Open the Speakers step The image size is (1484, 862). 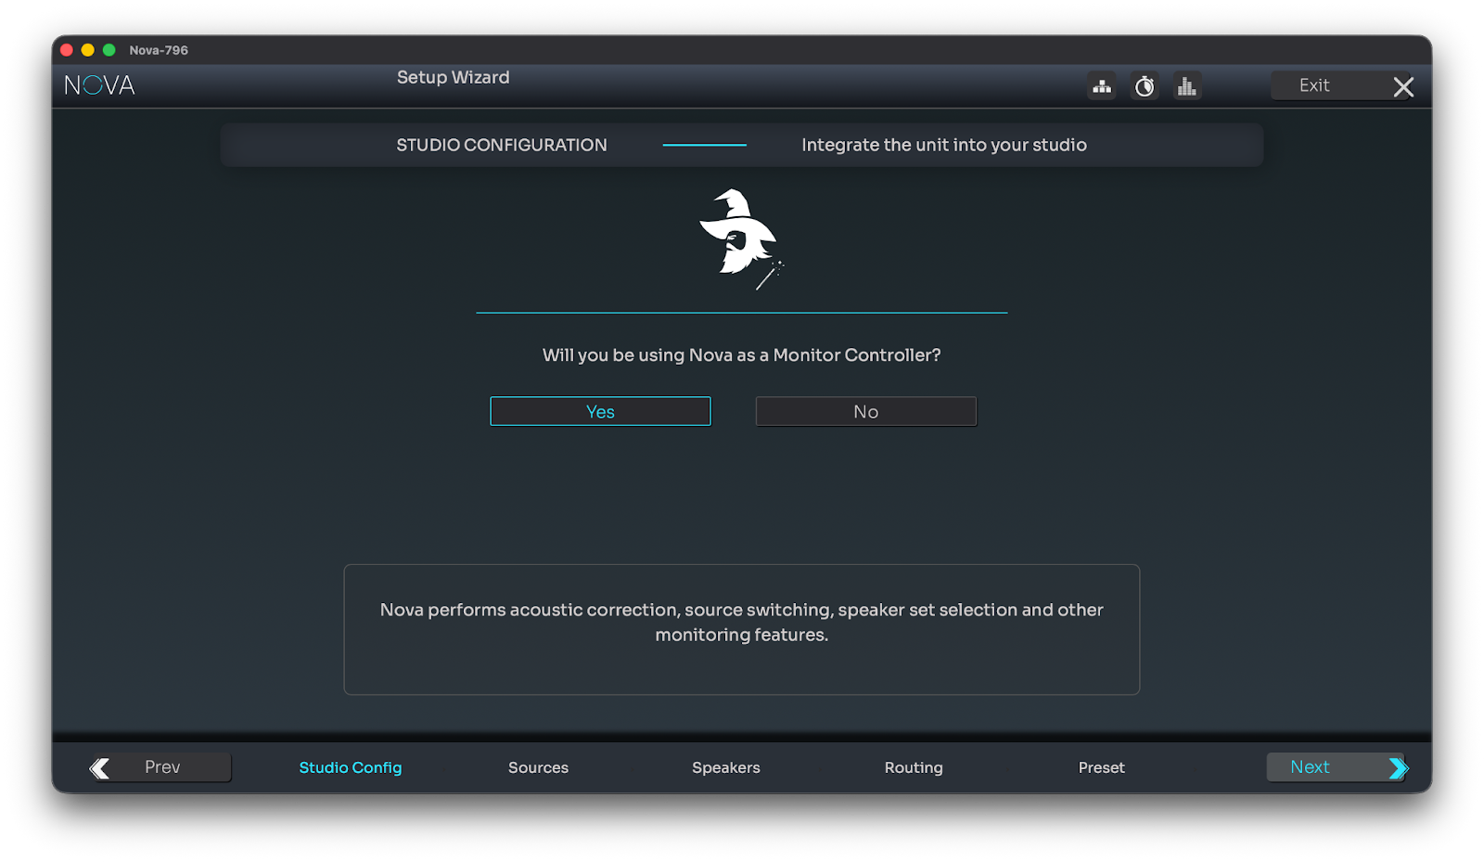[726, 767]
